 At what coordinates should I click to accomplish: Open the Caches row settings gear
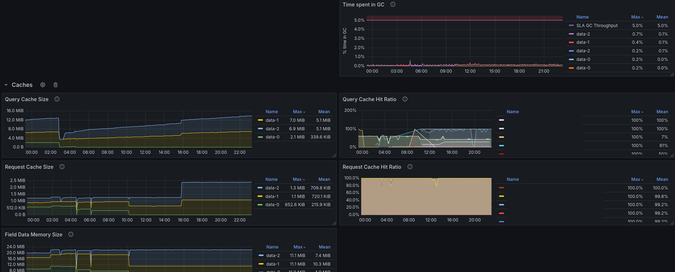[x=43, y=85]
